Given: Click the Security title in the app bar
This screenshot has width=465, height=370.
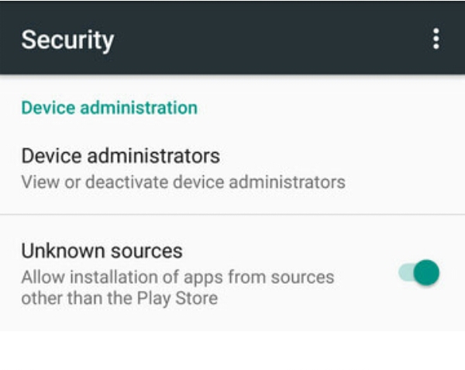Looking at the screenshot, I should pyautogui.click(x=67, y=40).
